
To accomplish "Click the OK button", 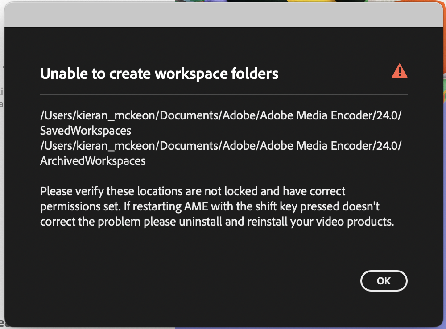I will click(384, 281).
